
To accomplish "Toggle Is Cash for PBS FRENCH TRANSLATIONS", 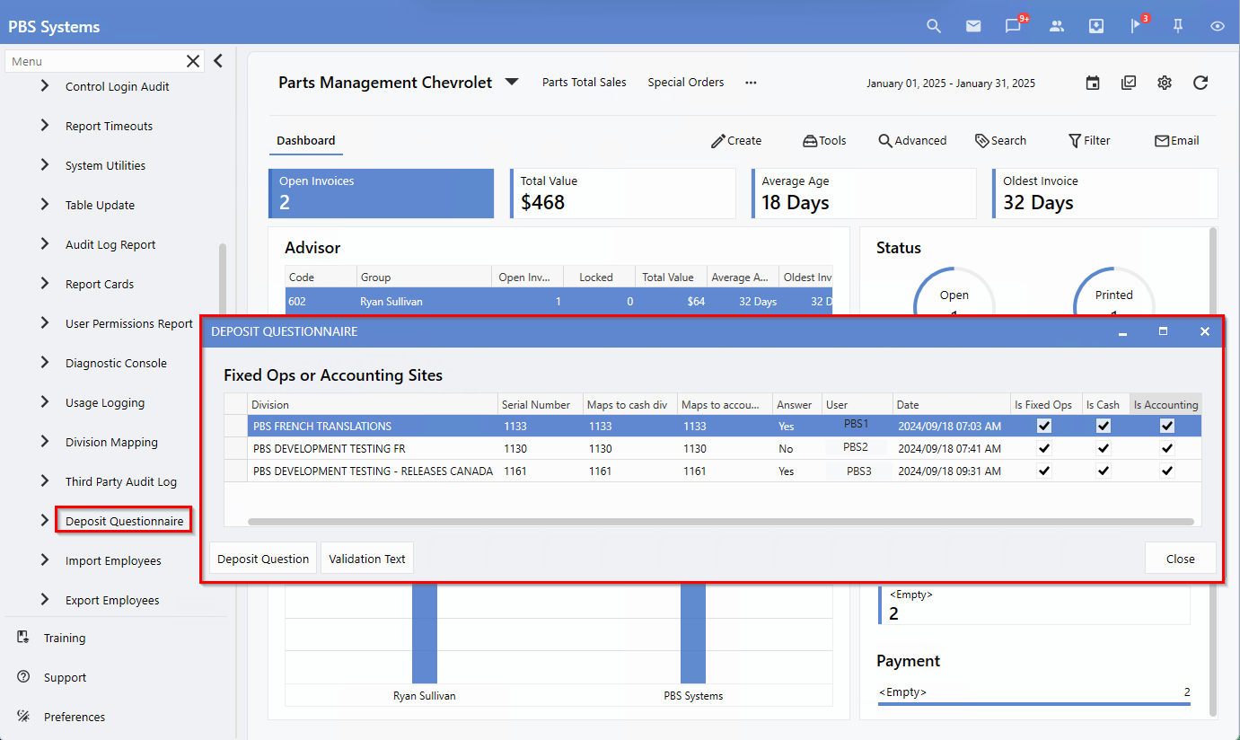I will tap(1104, 426).
